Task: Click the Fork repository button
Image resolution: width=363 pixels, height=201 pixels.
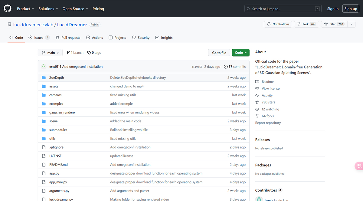Action: tap(306, 24)
